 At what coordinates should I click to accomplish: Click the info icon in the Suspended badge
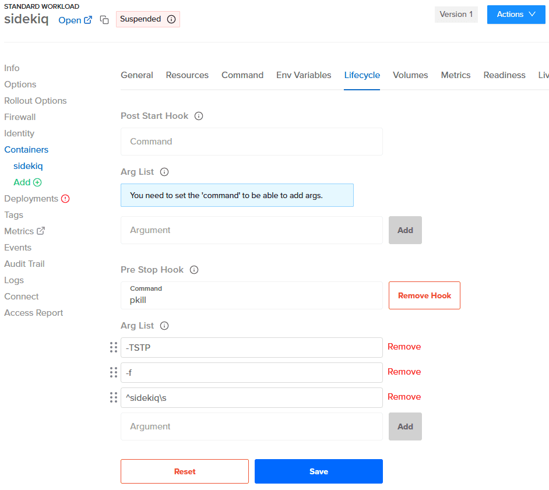(x=171, y=19)
